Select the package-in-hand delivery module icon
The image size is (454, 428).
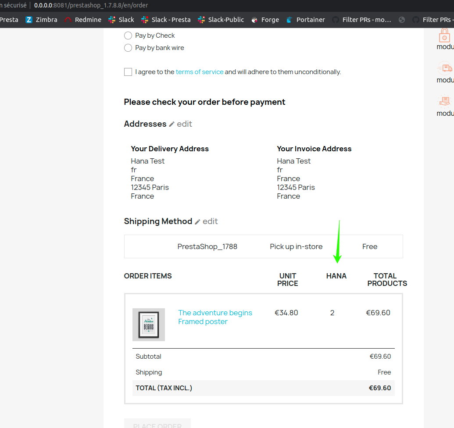click(x=445, y=102)
